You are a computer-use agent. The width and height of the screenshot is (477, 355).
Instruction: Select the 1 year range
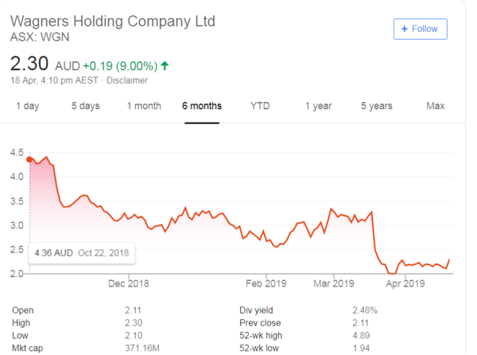click(x=318, y=106)
